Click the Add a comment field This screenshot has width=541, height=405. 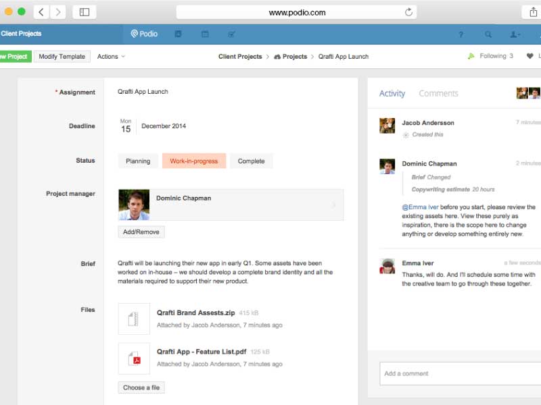point(460,373)
